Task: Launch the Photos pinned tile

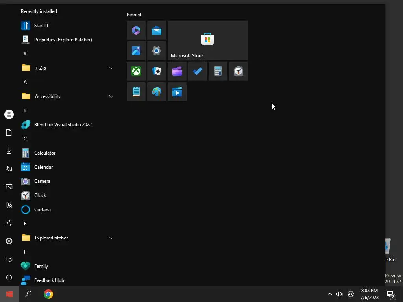Action: click(x=136, y=51)
